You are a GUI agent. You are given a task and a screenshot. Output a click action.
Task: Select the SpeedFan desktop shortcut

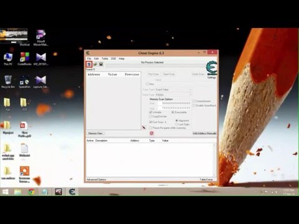point(24,82)
